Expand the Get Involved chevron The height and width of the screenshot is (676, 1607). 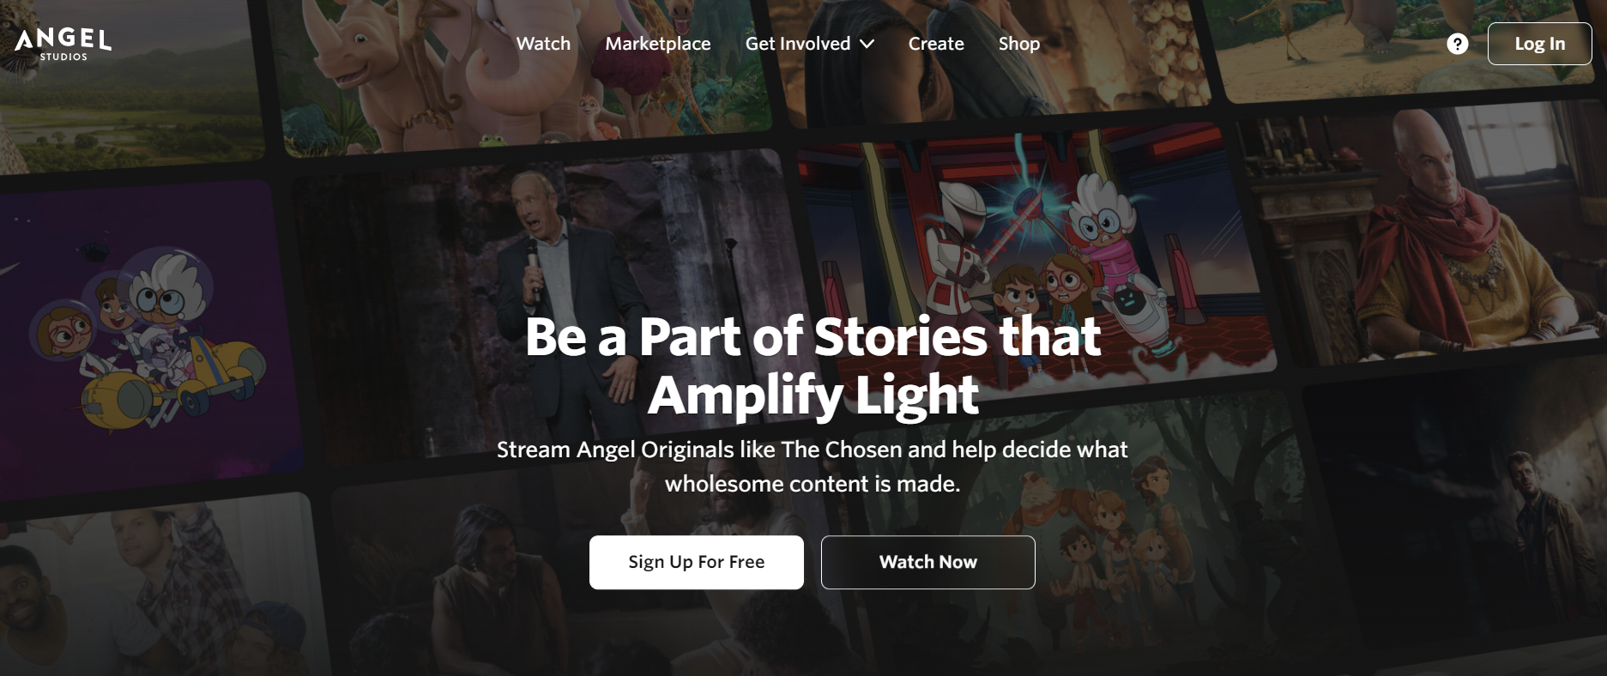867,44
